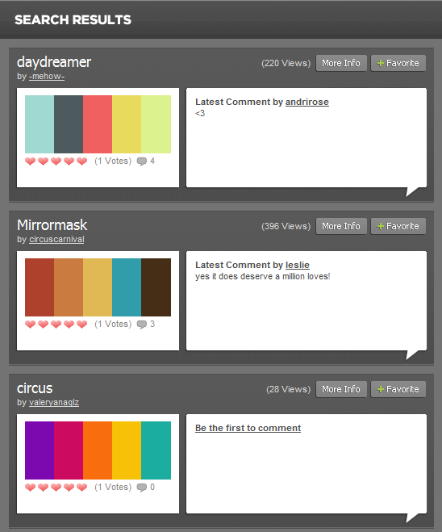Image resolution: width=442 pixels, height=532 pixels.
Task: Open More Info for Mirrormask
Action: click(341, 226)
